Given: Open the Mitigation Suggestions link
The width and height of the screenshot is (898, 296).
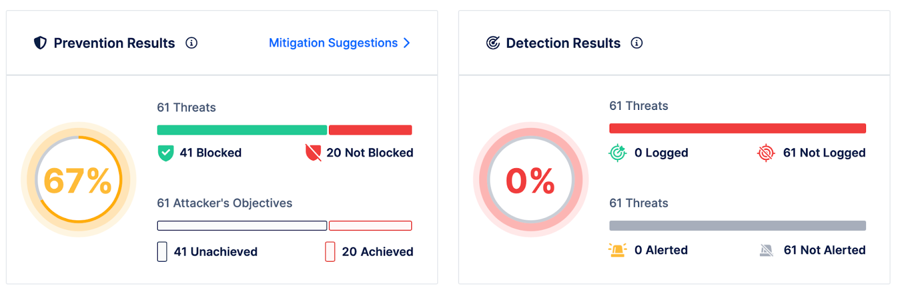Looking at the screenshot, I should point(333,43).
